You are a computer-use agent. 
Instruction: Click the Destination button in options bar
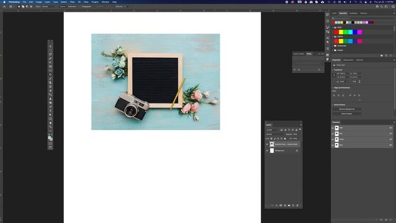click(x=72, y=7)
